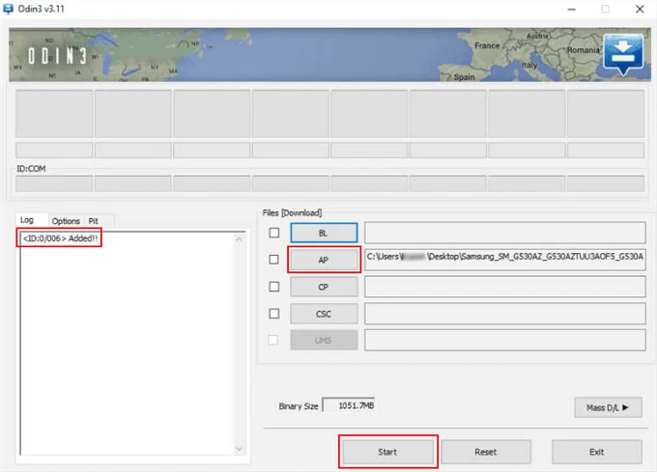This screenshot has height=472, width=657.
Task: Enable the BL file checkbox
Action: (x=274, y=233)
